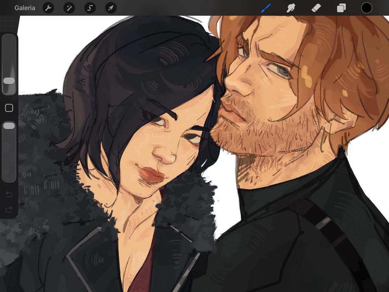
Task: Open the Layers panel
Action: tap(341, 8)
